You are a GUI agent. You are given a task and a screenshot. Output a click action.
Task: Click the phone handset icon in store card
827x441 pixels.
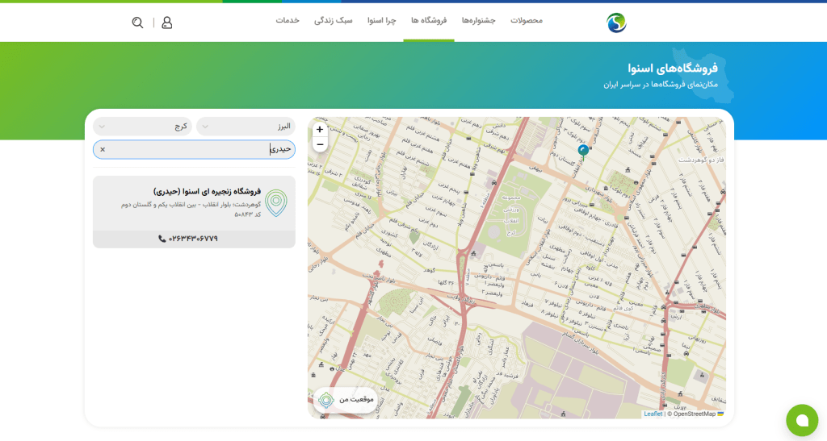pyautogui.click(x=162, y=239)
